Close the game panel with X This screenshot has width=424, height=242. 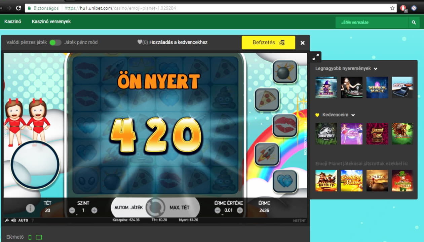pyautogui.click(x=303, y=43)
